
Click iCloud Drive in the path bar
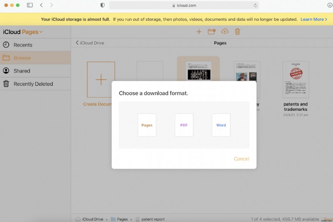89,219
